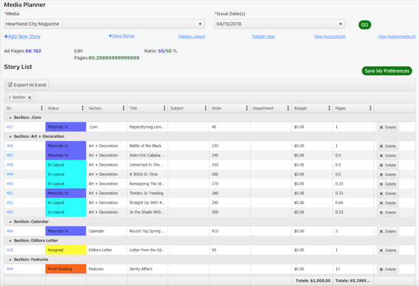
Task: Collapse the Calendar section group
Action: [x=10, y=222]
